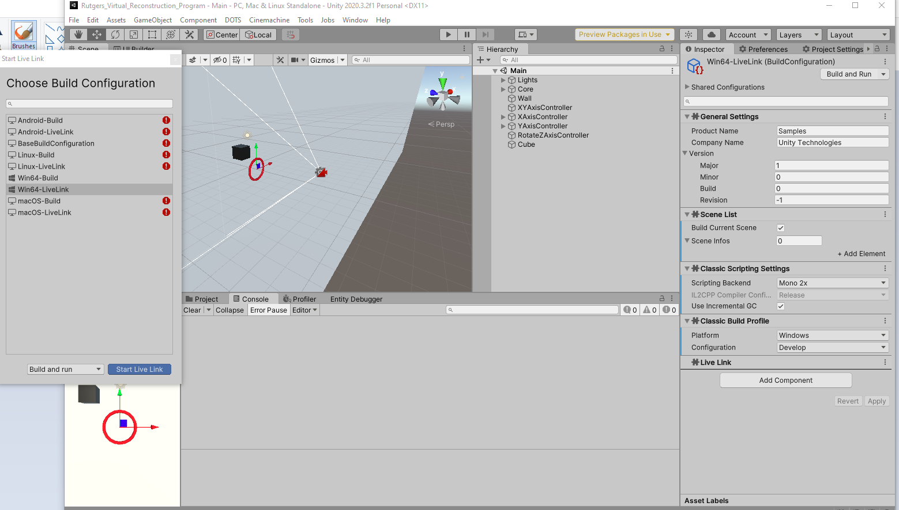Open the cloud services icon
The width and height of the screenshot is (899, 510).
coord(712,35)
